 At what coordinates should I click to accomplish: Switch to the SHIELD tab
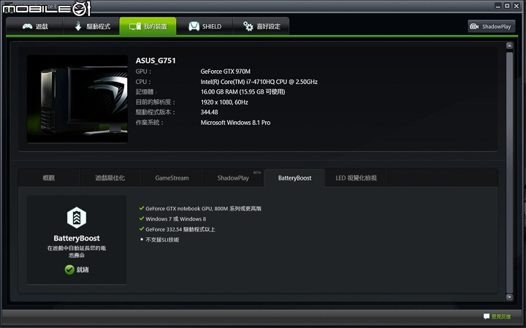pyautogui.click(x=205, y=26)
